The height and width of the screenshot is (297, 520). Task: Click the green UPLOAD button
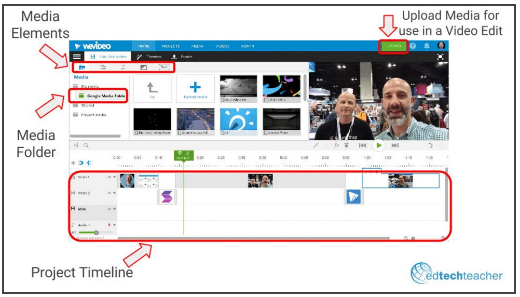click(x=394, y=46)
